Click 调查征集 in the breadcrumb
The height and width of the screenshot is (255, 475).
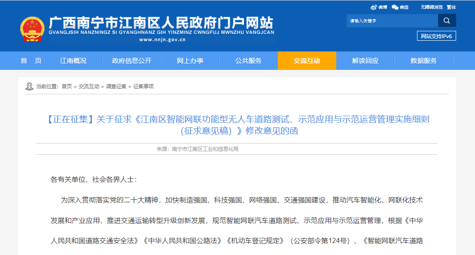click(x=116, y=87)
